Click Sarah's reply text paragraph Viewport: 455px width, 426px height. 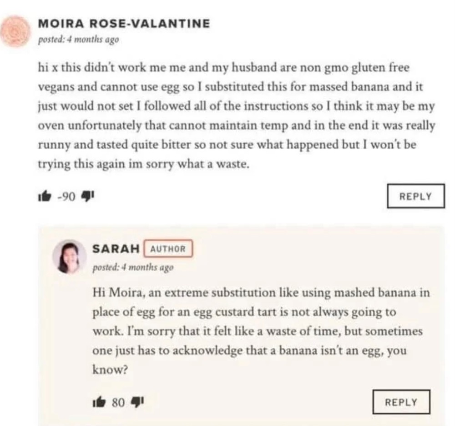[x=259, y=330]
